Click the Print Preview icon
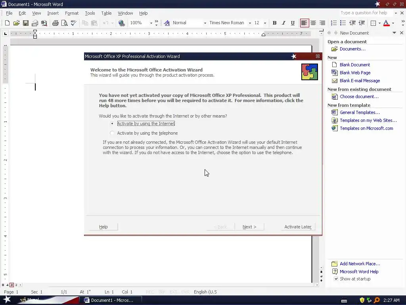This screenshot has height=305, width=406. click(65, 23)
